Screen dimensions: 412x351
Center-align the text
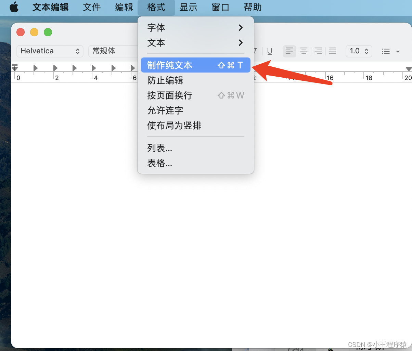coord(304,51)
